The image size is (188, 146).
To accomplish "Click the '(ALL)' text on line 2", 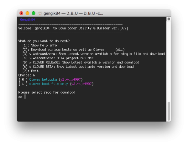I will [120, 50].
